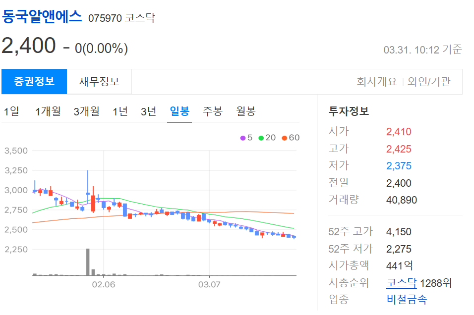View the 1개월 one-month chart

coord(48,111)
